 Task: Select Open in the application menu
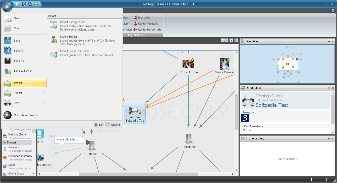pyautogui.click(x=24, y=28)
